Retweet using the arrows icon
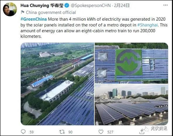The width and height of the screenshot is (173, 136). pyautogui.click(x=62, y=132)
